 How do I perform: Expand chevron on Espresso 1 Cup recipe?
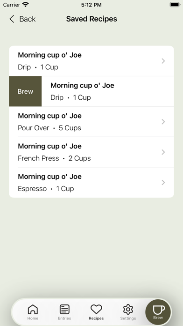click(163, 182)
